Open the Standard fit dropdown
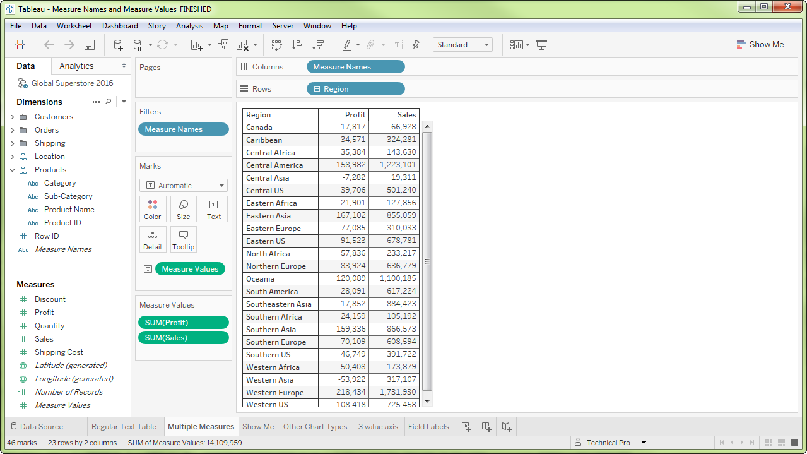Screen dimensions: 807x454 (x=462, y=45)
